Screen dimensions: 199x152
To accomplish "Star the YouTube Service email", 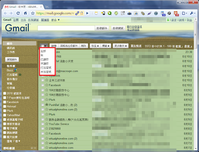I will (x=47, y=124).
